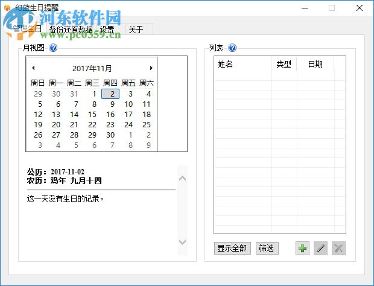This screenshot has height=286, width=374.
Task: Switch to the 管理生日 tab
Action: click(x=28, y=29)
